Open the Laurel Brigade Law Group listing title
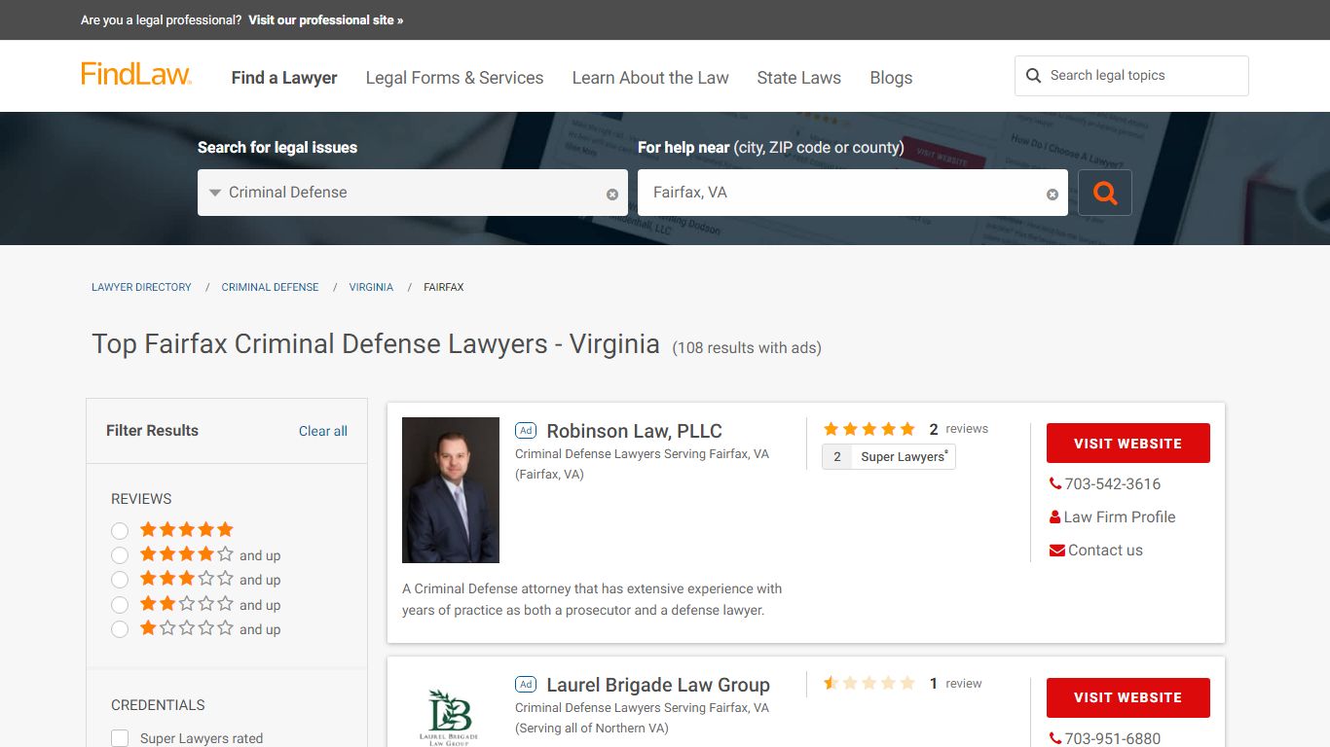The height and width of the screenshot is (747, 1330). coord(658,685)
